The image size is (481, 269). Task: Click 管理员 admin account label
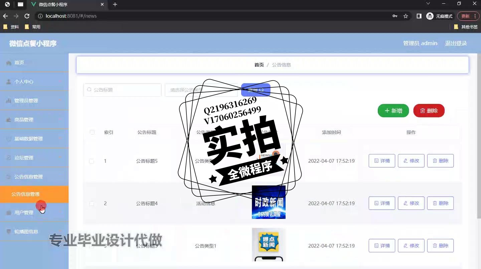[420, 43]
